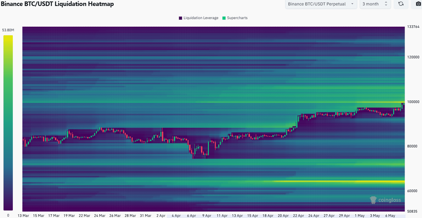Click the 13 Mar date label

tap(23, 216)
